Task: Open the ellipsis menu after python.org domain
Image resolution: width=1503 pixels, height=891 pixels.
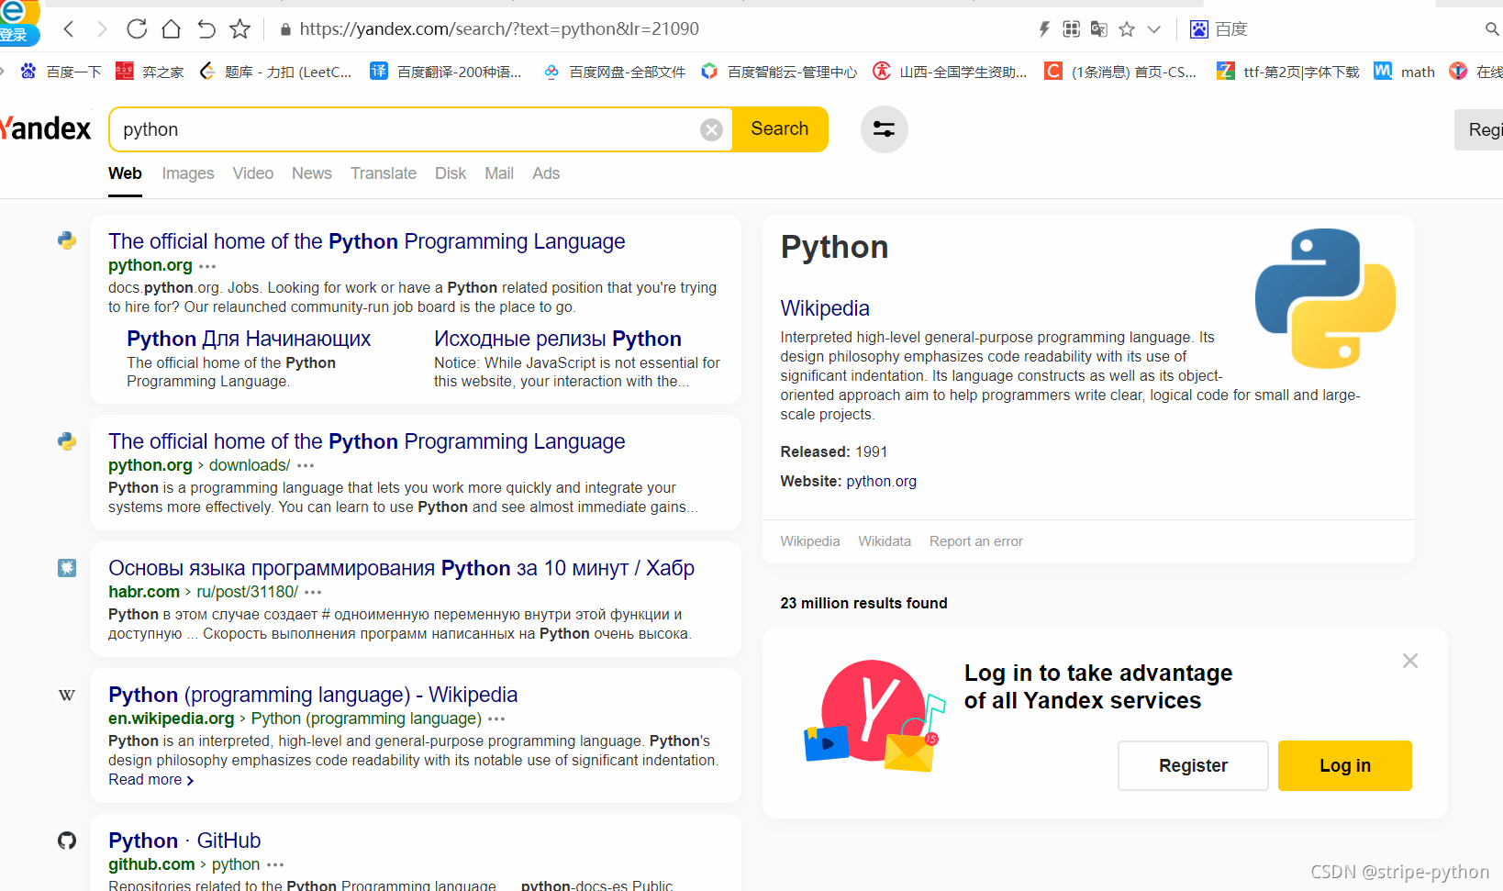Action: 206,266
